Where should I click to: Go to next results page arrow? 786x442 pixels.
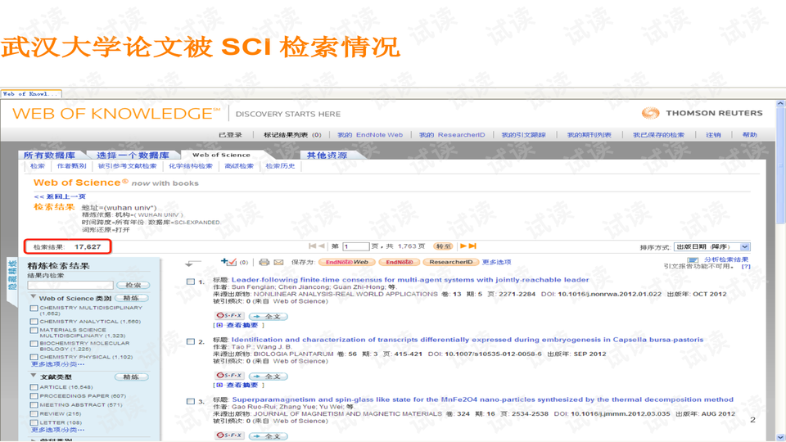click(x=463, y=246)
